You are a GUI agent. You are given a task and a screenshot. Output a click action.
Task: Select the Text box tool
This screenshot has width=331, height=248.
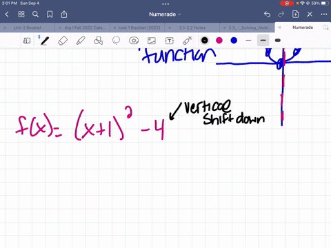(170, 41)
